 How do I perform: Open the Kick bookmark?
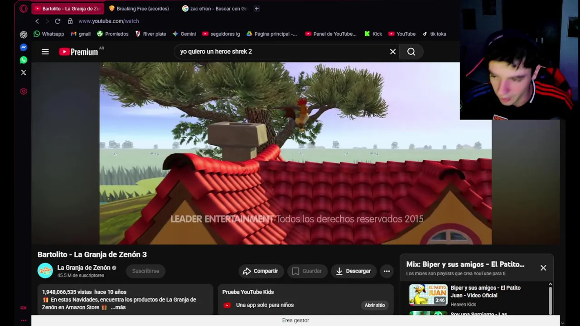[373, 34]
